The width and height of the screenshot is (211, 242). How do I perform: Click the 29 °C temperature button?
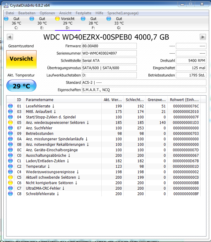point(21,86)
